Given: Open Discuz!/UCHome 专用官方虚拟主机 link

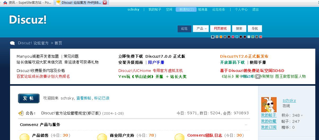Looking at the screenshot, I should (150, 71).
